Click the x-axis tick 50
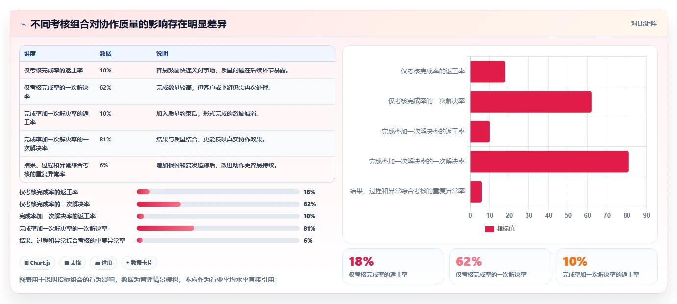The image size is (677, 304). 568,215
